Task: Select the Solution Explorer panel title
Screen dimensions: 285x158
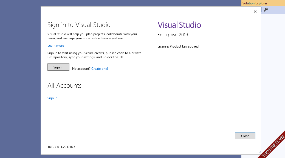Action: [x=255, y=3]
